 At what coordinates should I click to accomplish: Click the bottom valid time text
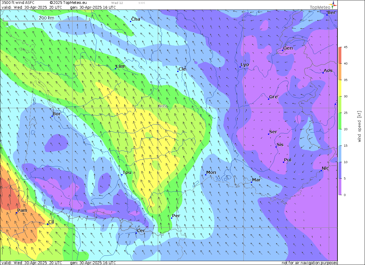(x=32, y=263)
